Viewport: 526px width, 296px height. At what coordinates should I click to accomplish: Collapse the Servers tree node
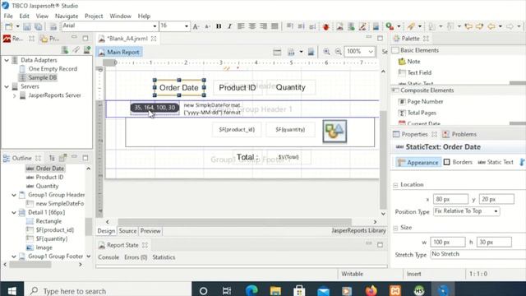(x=7, y=86)
